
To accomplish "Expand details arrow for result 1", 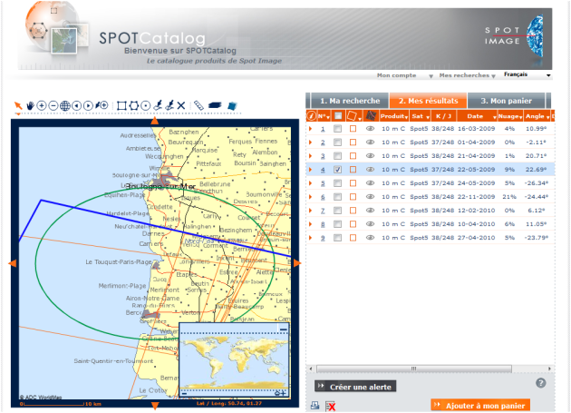I will point(311,128).
